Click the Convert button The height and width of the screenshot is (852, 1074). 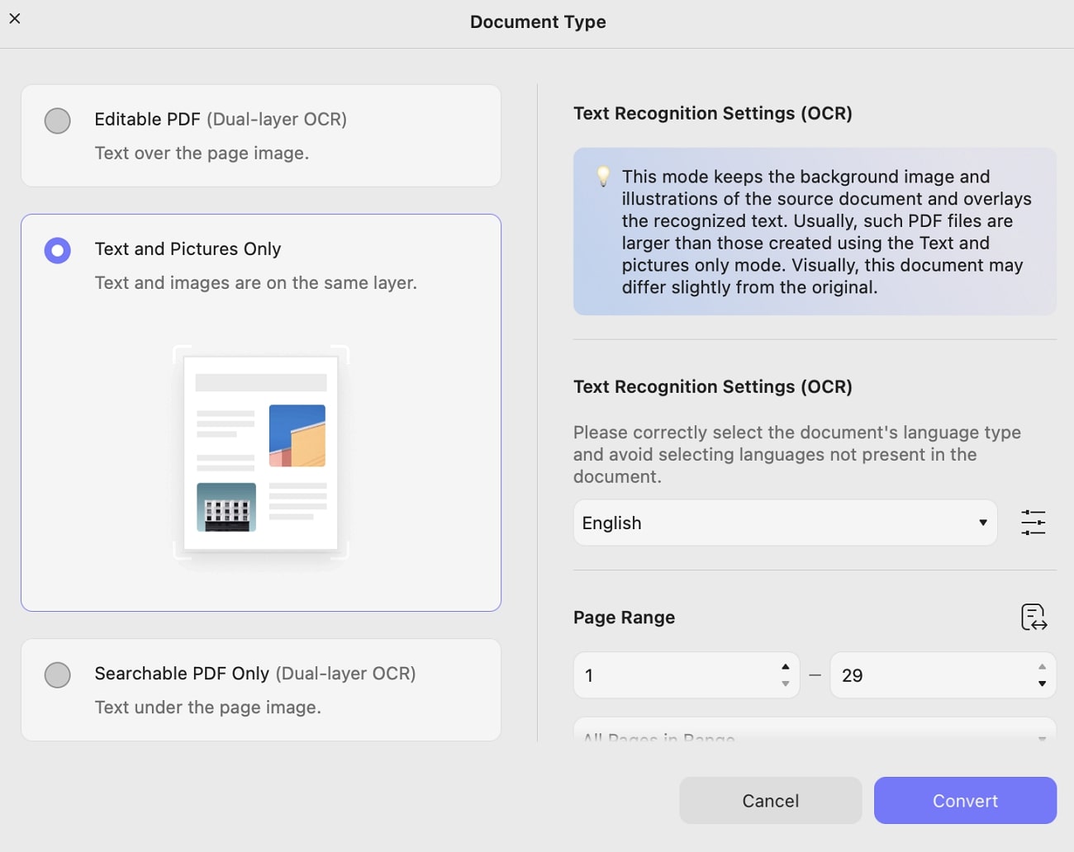pyautogui.click(x=965, y=800)
